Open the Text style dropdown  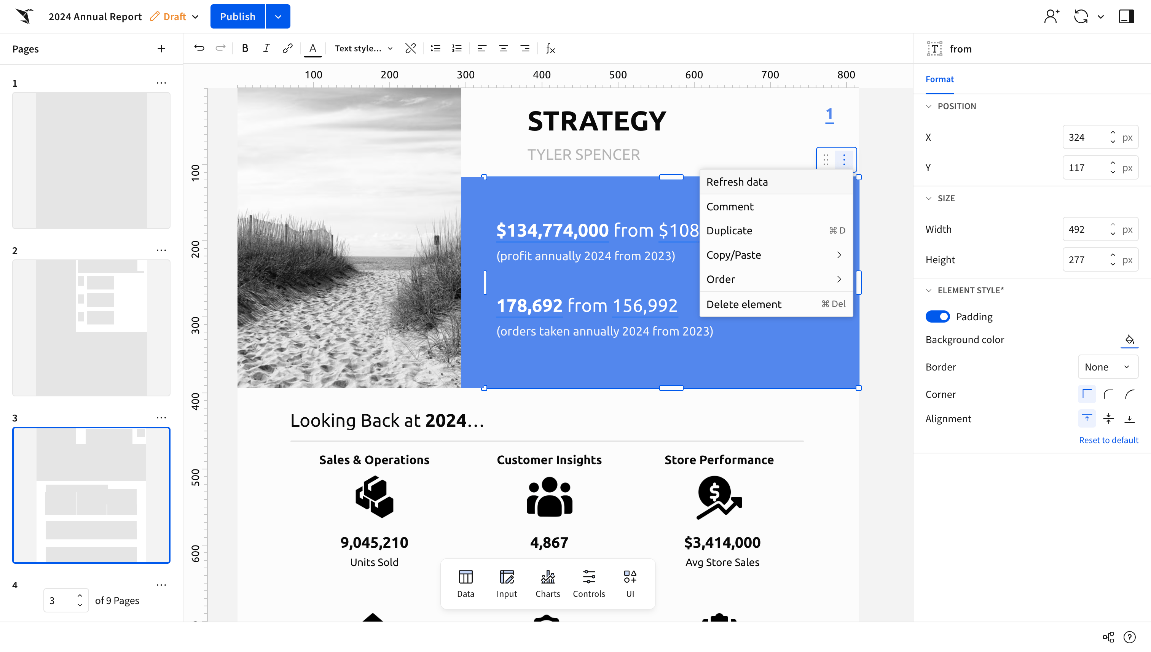click(363, 48)
